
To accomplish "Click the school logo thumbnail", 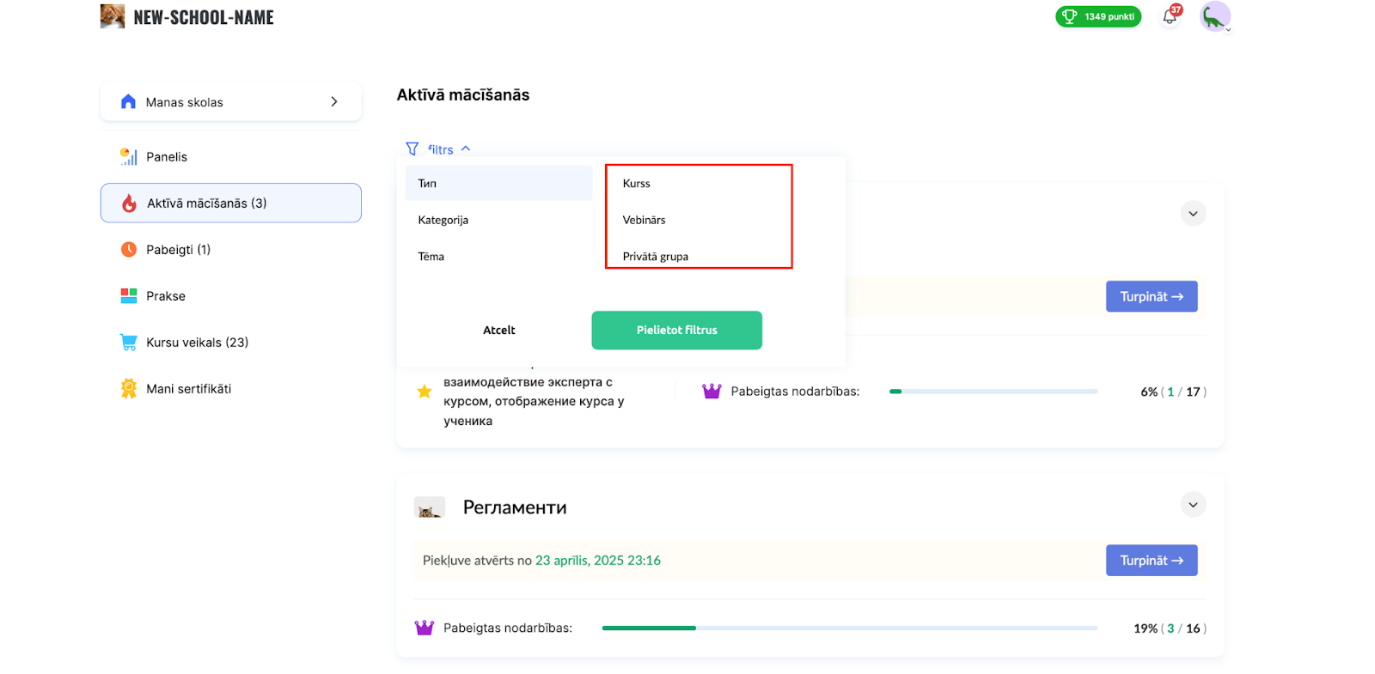I will click(113, 16).
